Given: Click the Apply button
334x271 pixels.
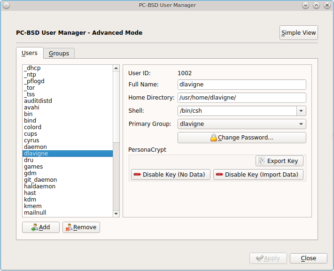Looking at the screenshot, I should 268,258.
